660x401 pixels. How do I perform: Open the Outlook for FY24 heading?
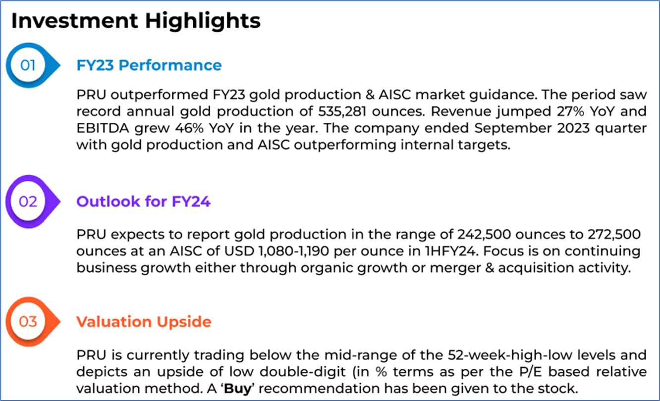pos(144,201)
